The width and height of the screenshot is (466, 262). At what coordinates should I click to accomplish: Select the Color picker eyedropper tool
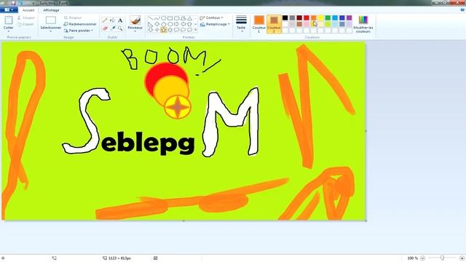click(113, 28)
